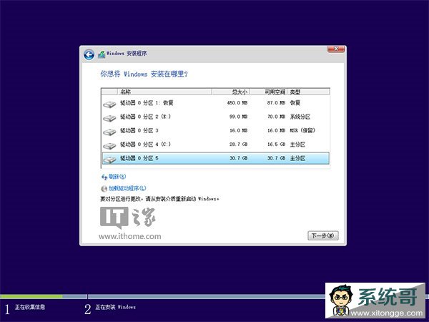Image resolution: width=429 pixels, height=322 pixels.
Task: Click the load driver disc icon
Action: 104,189
